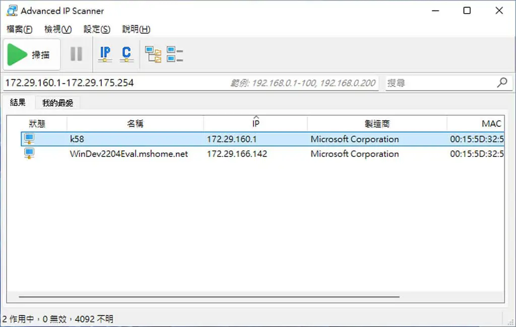Click the WinDev2204Eval computer status icon
516x327 pixels.
pos(29,153)
